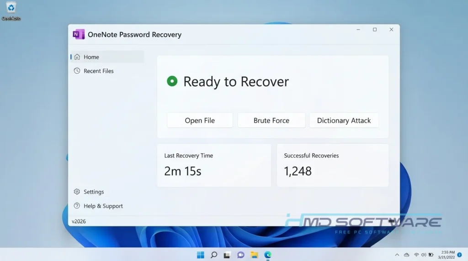Screen dimensions: 468x261
Task: Open the taskbar clock and date
Action: (x=446, y=255)
